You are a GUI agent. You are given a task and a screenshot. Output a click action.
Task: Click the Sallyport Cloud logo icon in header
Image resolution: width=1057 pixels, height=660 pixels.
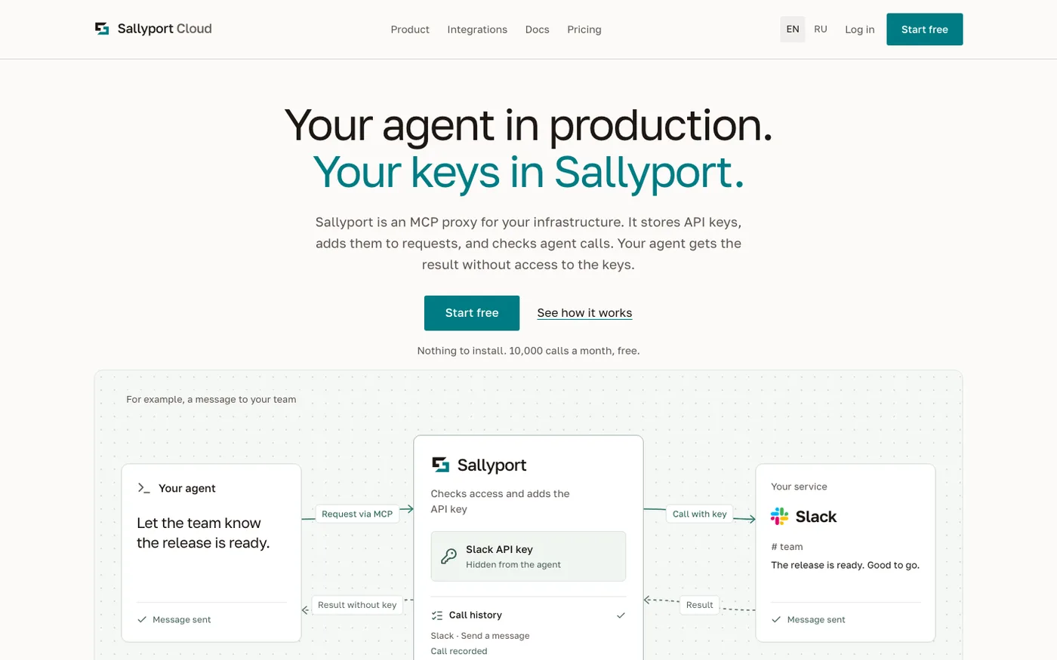point(102,29)
